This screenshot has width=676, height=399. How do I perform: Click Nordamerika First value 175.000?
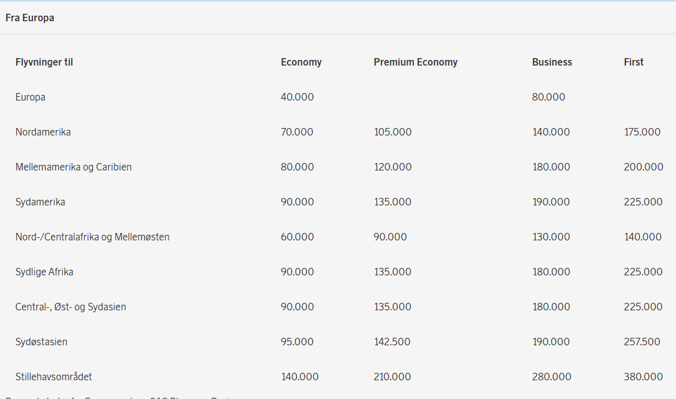642,132
